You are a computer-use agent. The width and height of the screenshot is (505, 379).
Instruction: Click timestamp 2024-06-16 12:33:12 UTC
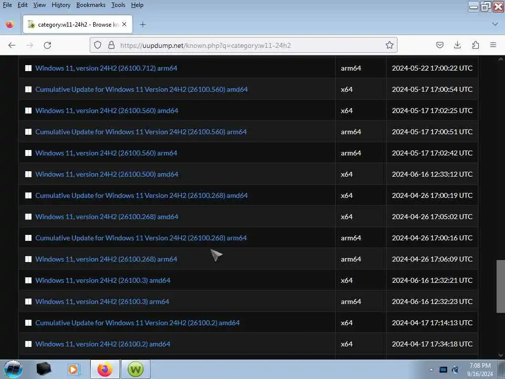[x=432, y=174]
